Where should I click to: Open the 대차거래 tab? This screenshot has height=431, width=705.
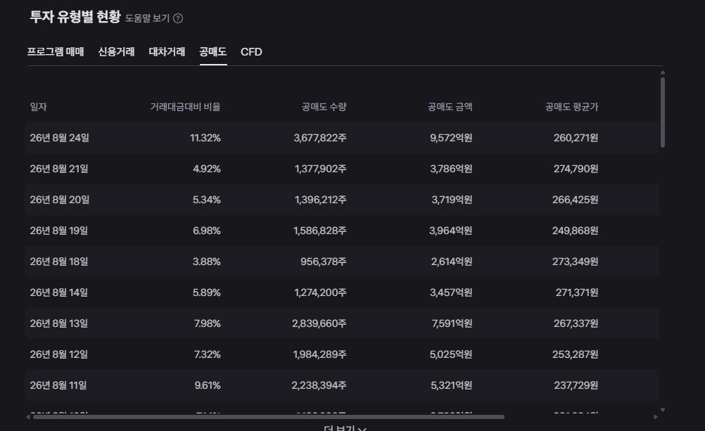click(167, 52)
